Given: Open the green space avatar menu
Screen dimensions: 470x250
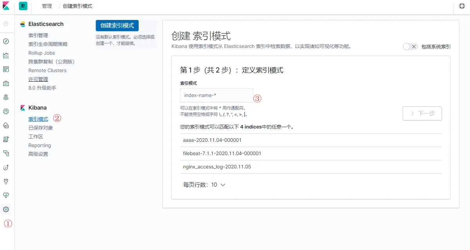Looking at the screenshot, I should [23, 6].
